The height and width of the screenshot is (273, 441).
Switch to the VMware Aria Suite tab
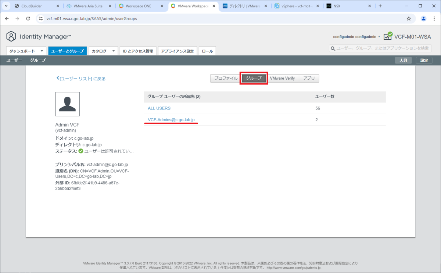(x=89, y=6)
